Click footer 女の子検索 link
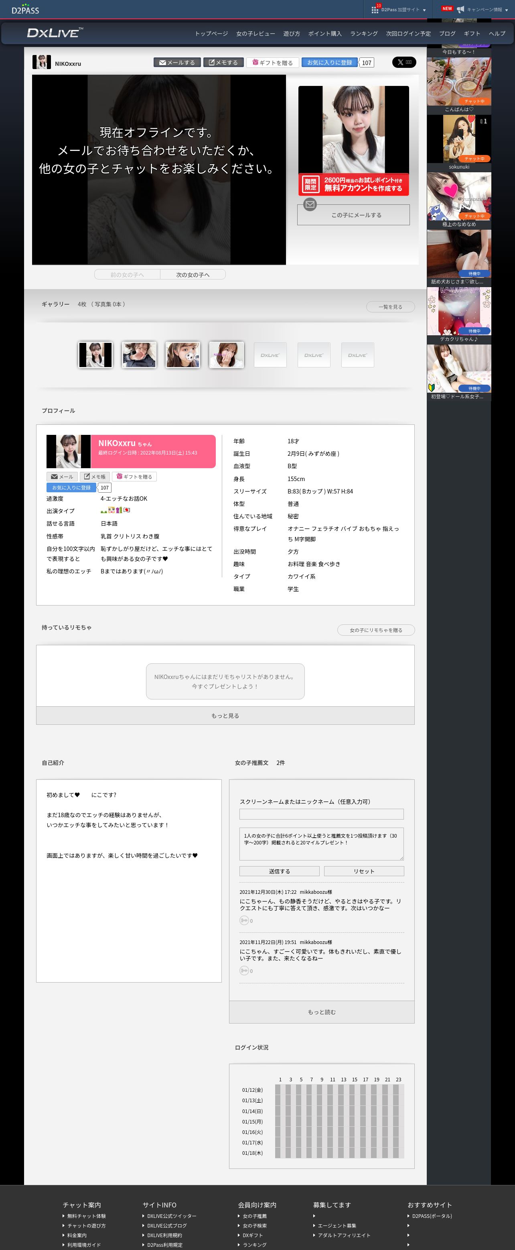 (x=255, y=1226)
